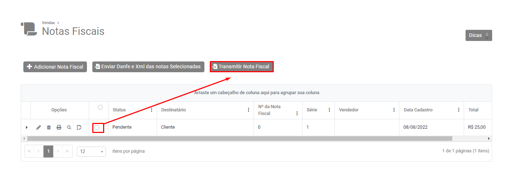This screenshot has height=175, width=527.
Task: Open the Vendedor column options menu
Action: tap(394, 110)
